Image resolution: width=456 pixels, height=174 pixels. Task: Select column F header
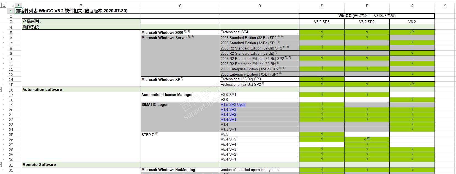(x=367, y=6)
